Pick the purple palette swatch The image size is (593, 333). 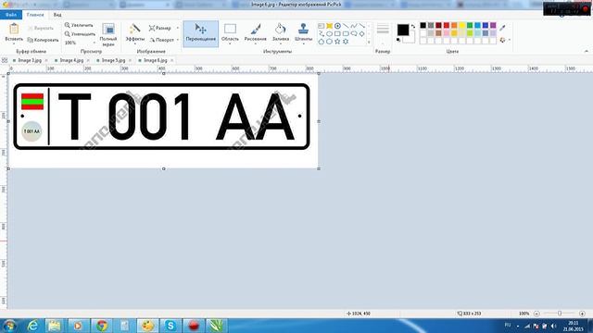tap(493, 25)
